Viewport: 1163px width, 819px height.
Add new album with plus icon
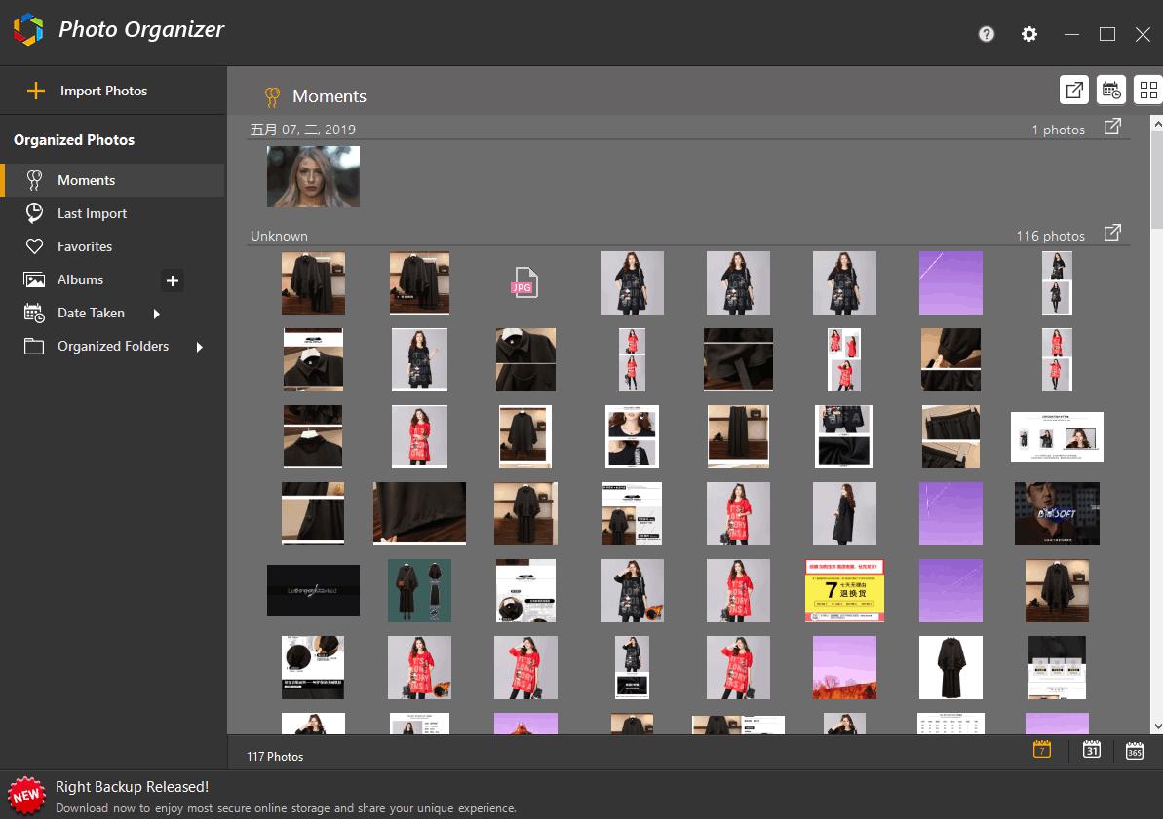click(173, 280)
